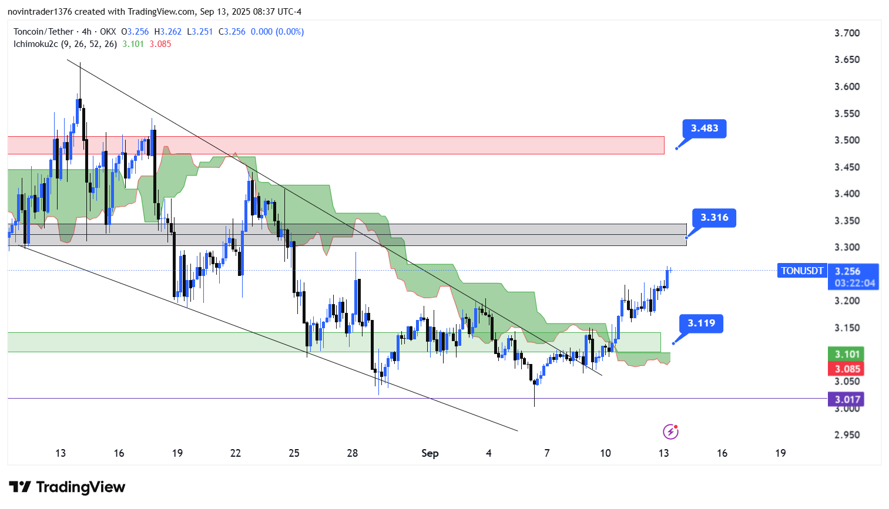Click the TradingView logo at bottom left
Viewport: 889px width, 509px height.
[67, 487]
